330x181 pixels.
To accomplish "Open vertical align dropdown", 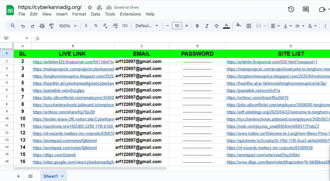I will pyautogui.click(x=287, y=26).
